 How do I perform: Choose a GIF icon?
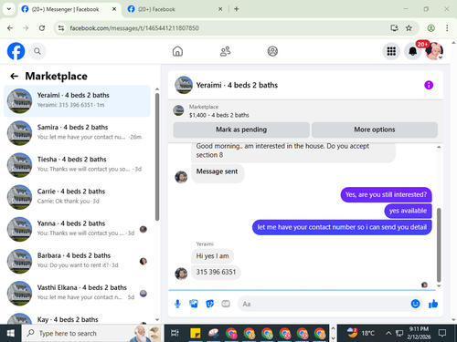click(x=226, y=304)
